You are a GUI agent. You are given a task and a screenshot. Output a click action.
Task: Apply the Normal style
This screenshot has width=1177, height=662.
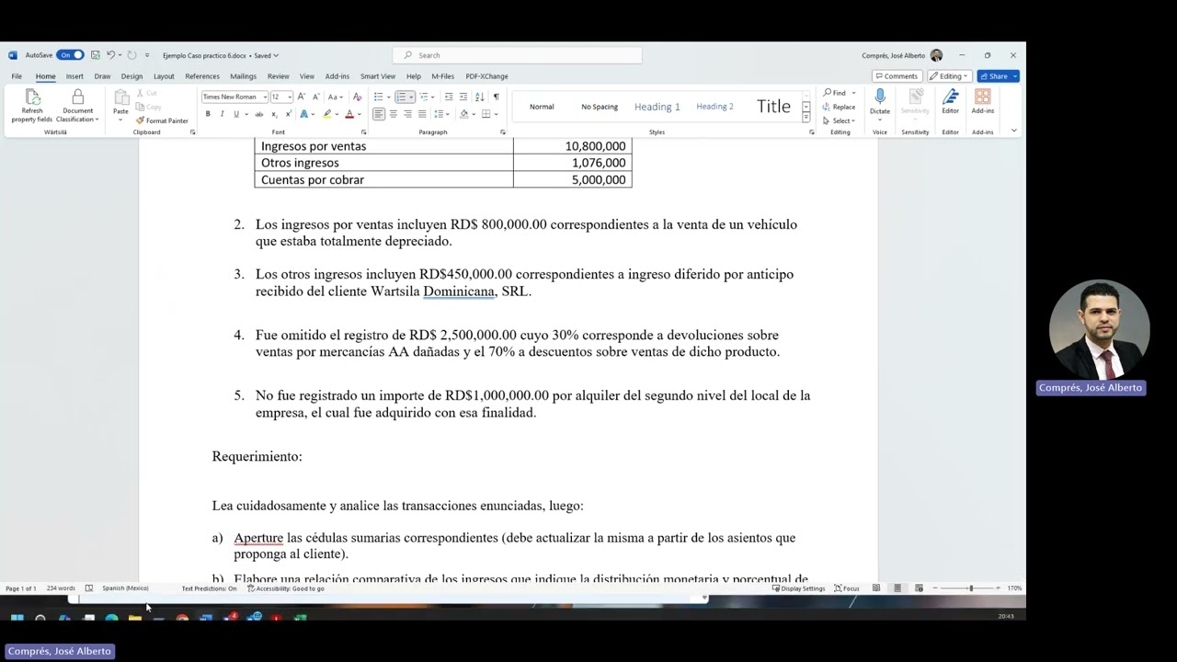pos(542,107)
